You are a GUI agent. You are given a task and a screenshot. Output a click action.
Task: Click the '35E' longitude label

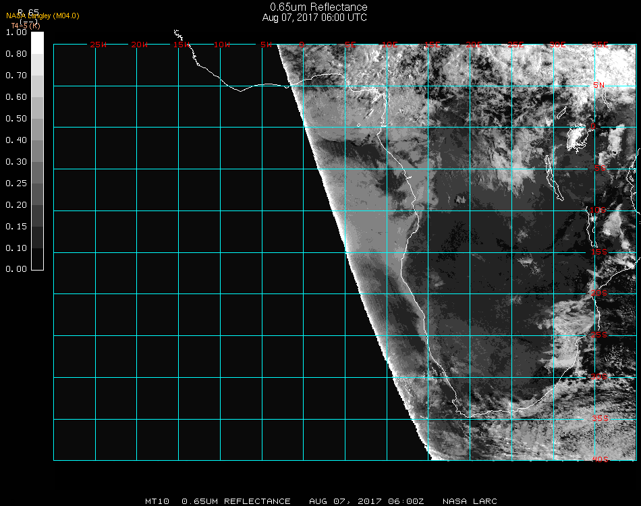(600, 45)
